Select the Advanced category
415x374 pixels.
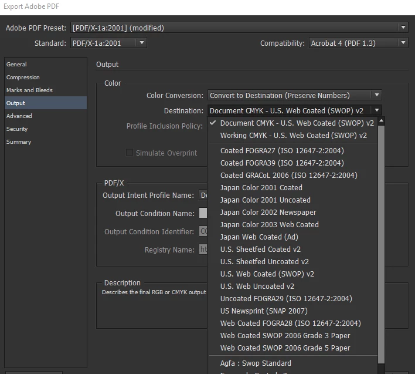[x=46, y=116]
